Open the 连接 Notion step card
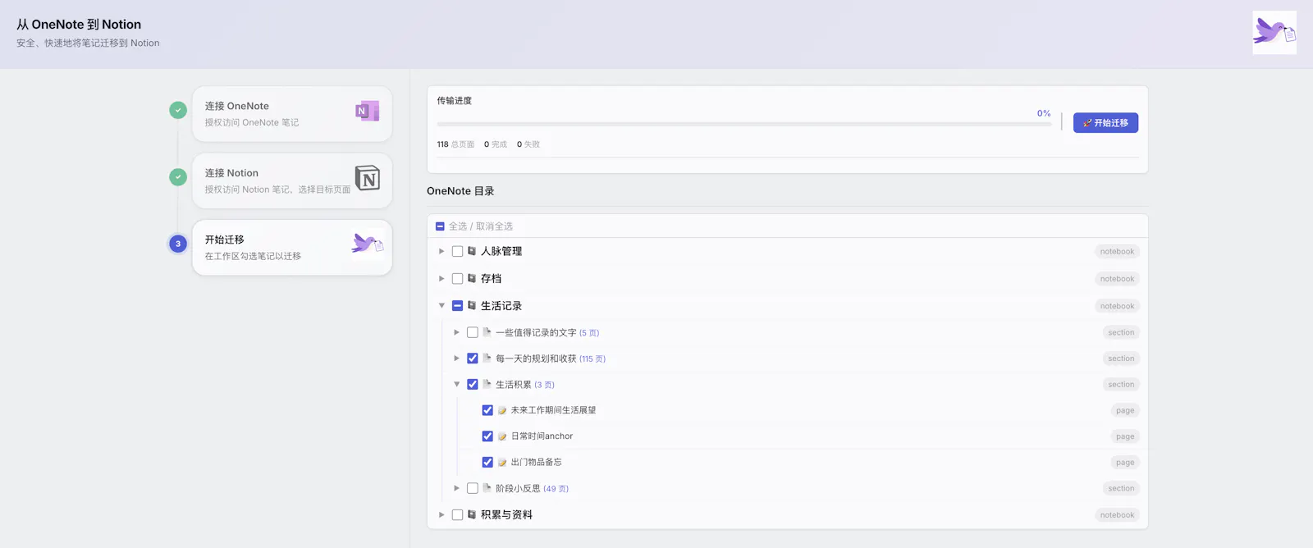The height and width of the screenshot is (548, 1313). point(292,180)
